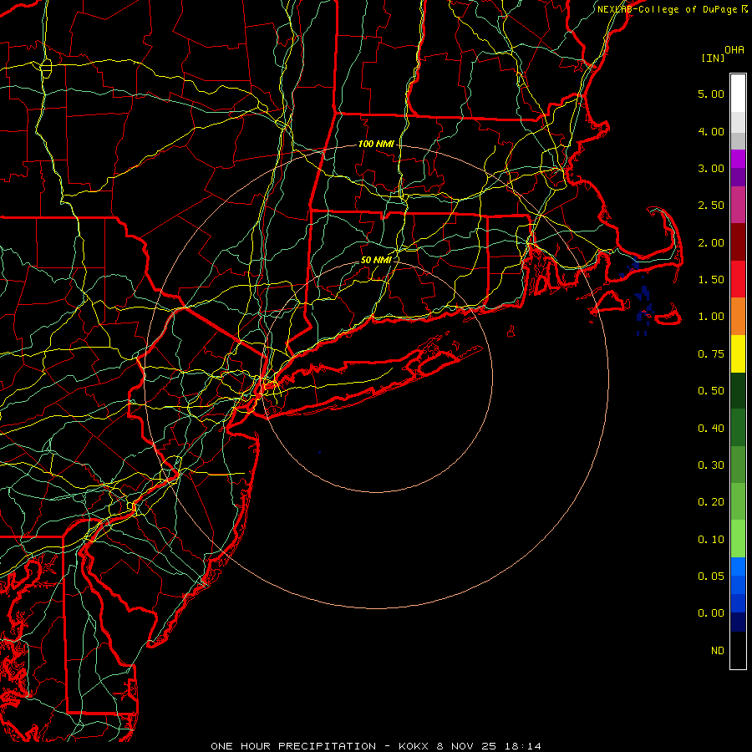
Task: Select the 0.05 legend value
Action: [711, 577]
